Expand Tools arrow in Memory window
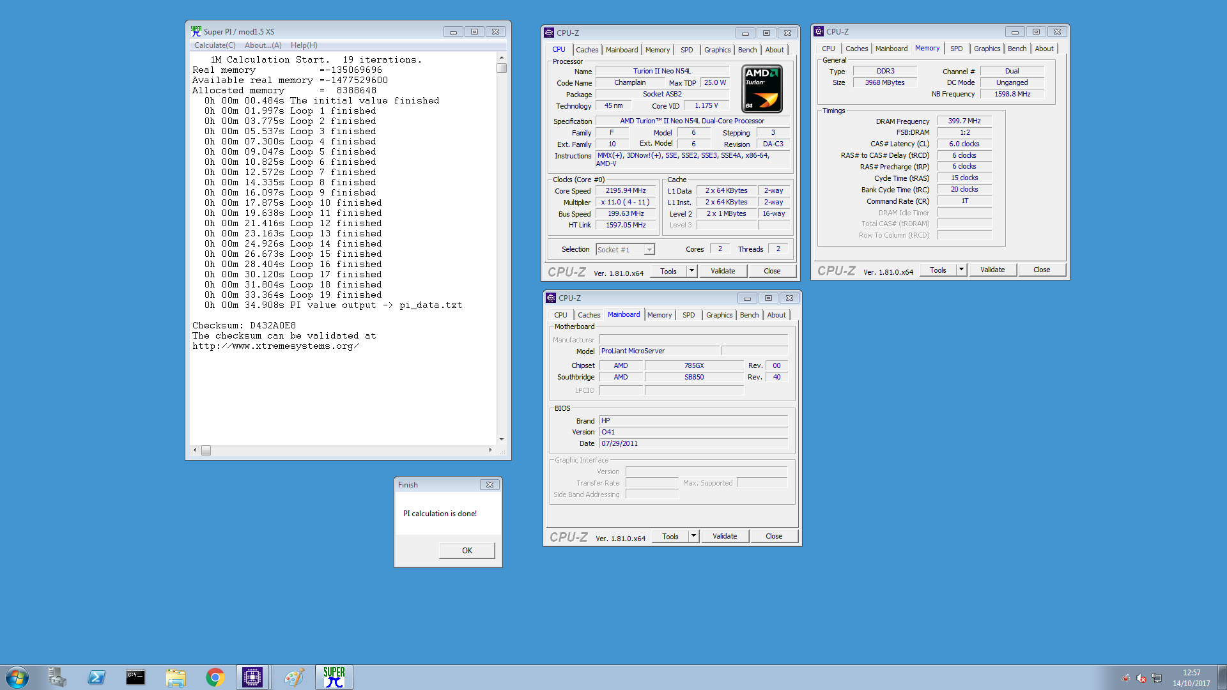This screenshot has height=690, width=1227. tap(961, 270)
